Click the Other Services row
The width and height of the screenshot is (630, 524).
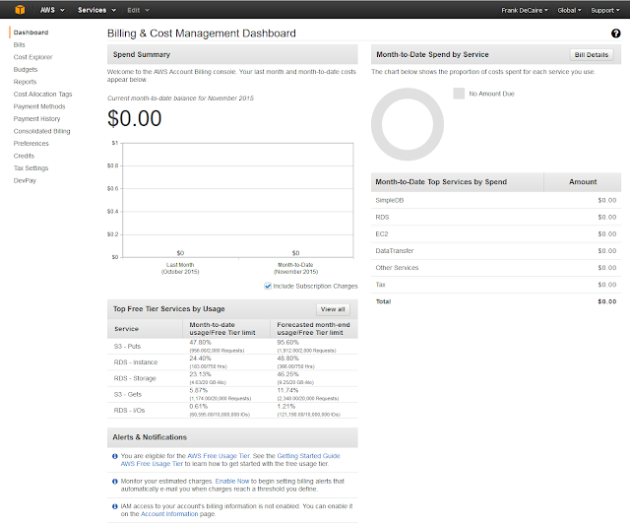[x=496, y=268]
